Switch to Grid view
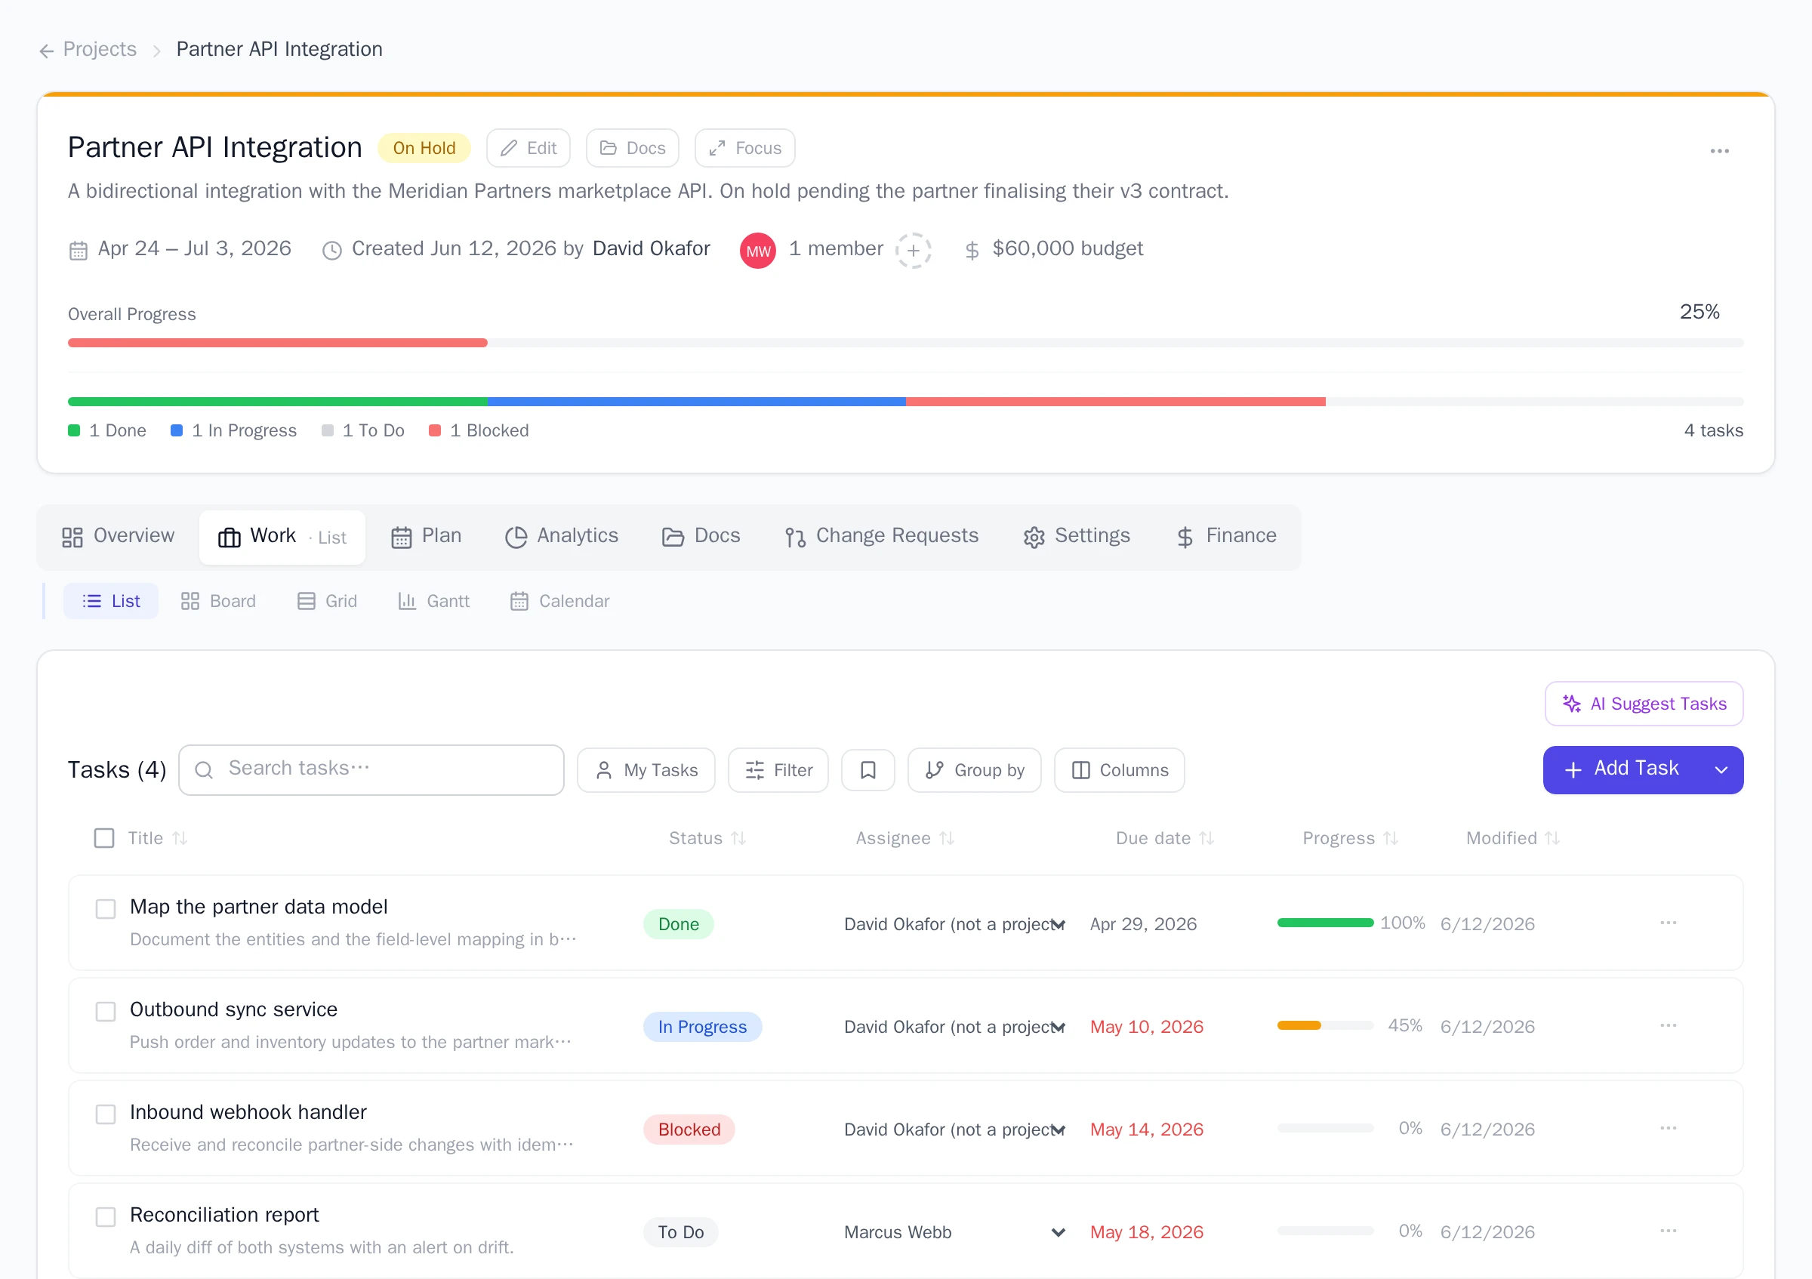The height and width of the screenshot is (1279, 1812). [328, 601]
